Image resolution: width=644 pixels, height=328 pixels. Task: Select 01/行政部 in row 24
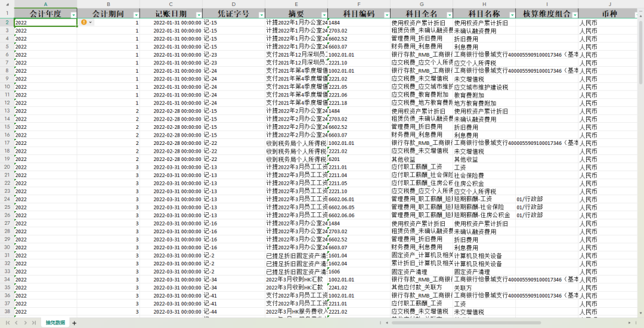[547, 199]
